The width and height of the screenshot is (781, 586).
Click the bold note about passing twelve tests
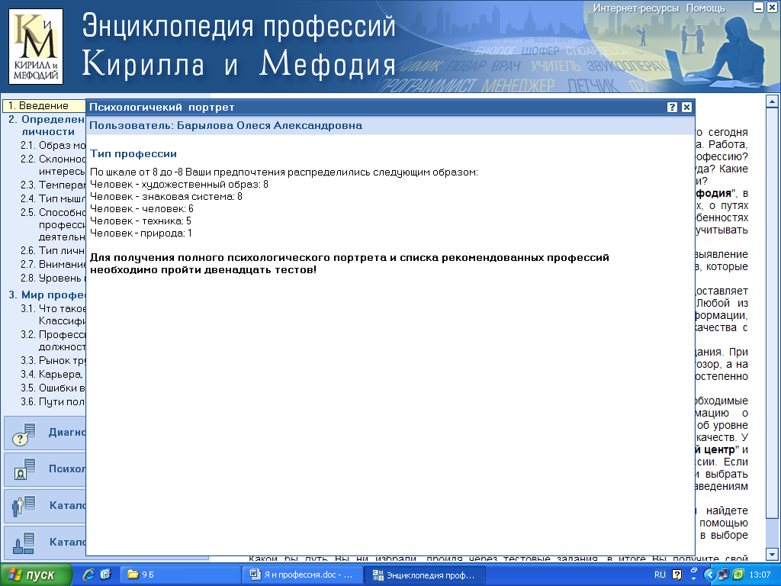[349, 263]
